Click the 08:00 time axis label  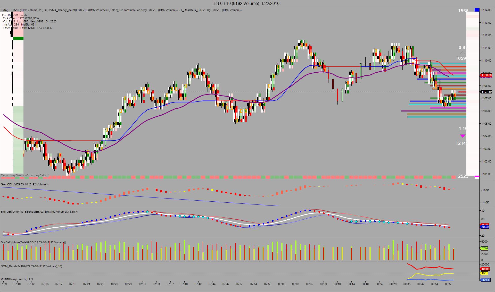tap(282, 284)
